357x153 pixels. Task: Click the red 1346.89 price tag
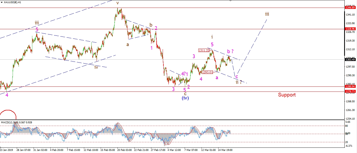point(351,8)
